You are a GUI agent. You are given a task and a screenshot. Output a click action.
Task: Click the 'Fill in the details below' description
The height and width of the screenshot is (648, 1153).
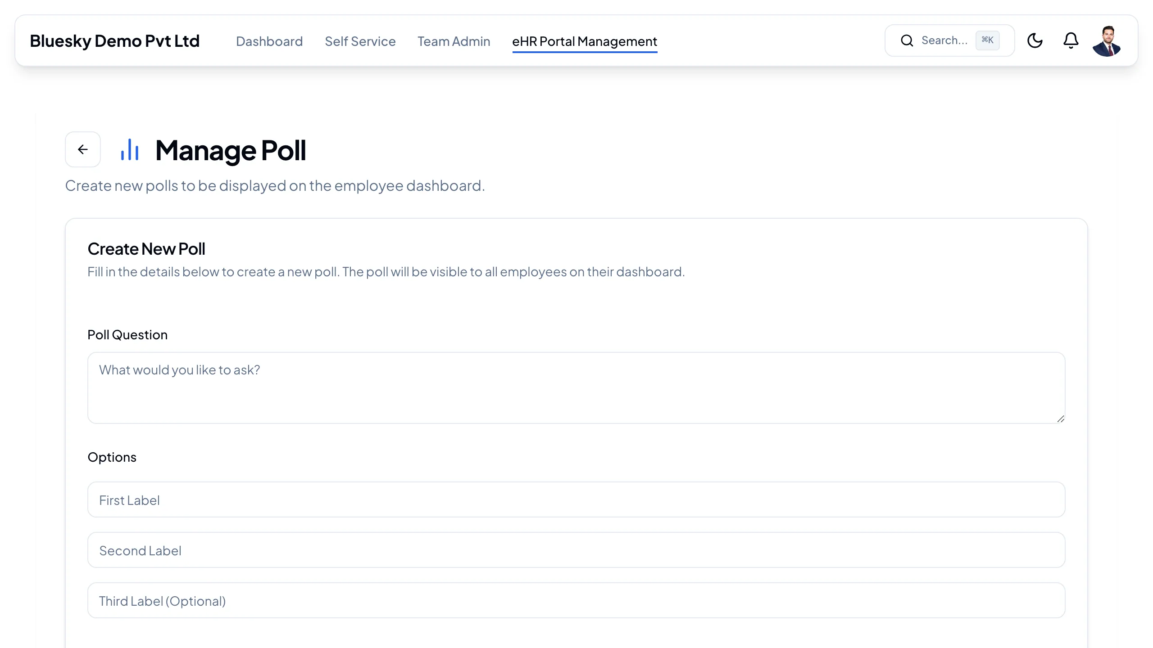click(386, 272)
